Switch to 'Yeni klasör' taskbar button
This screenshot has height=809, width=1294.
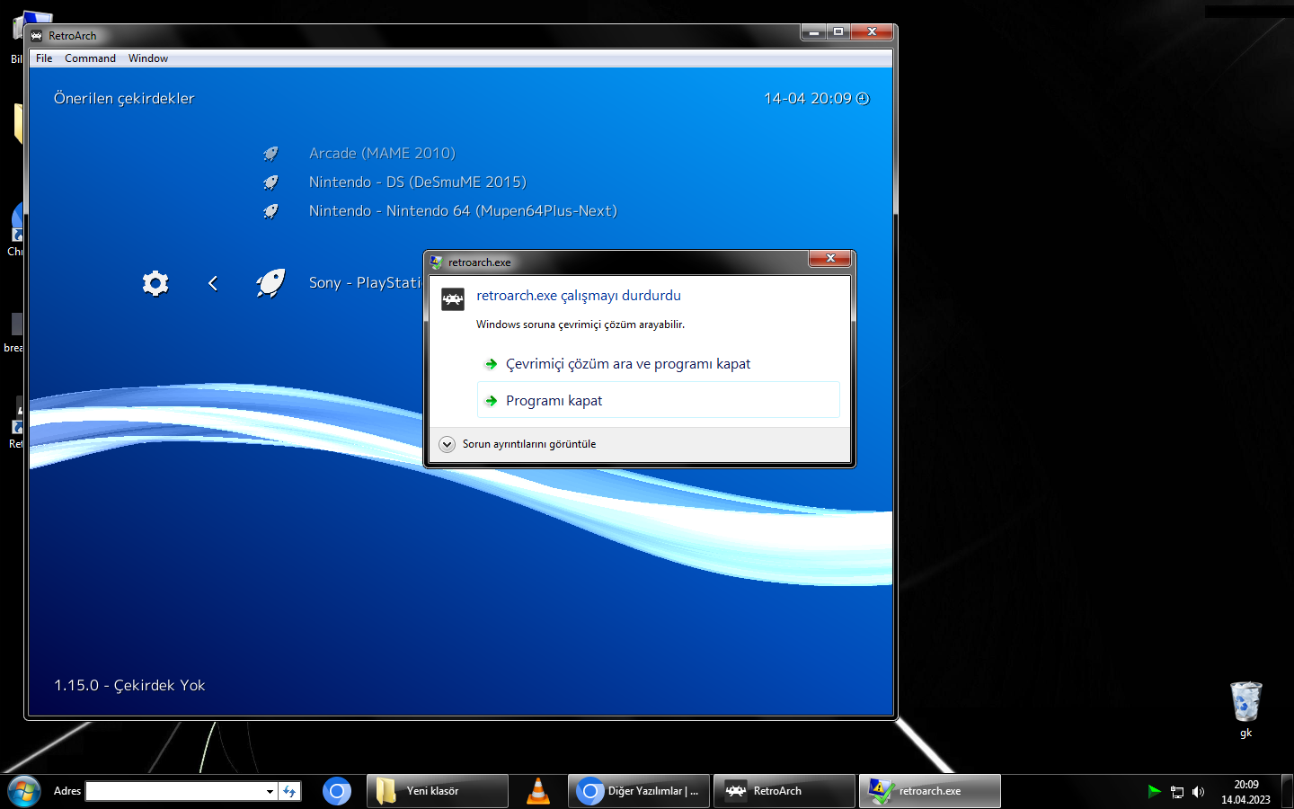click(x=438, y=791)
